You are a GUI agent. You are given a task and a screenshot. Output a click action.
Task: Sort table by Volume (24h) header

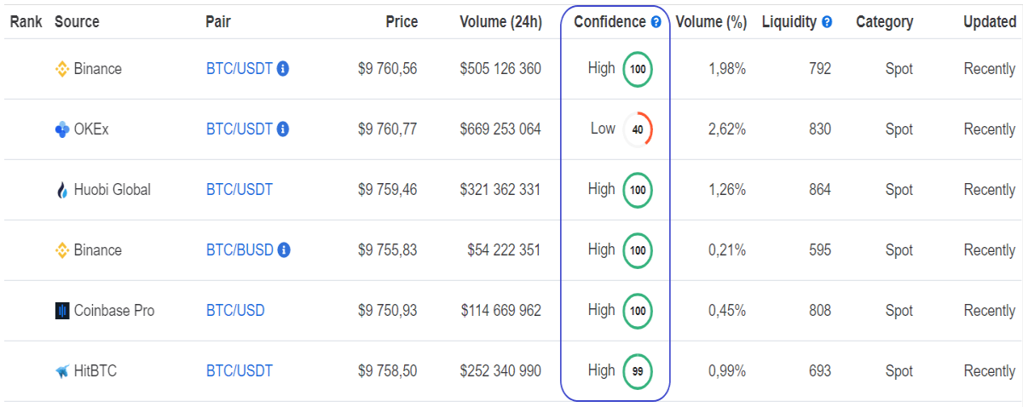(500, 22)
